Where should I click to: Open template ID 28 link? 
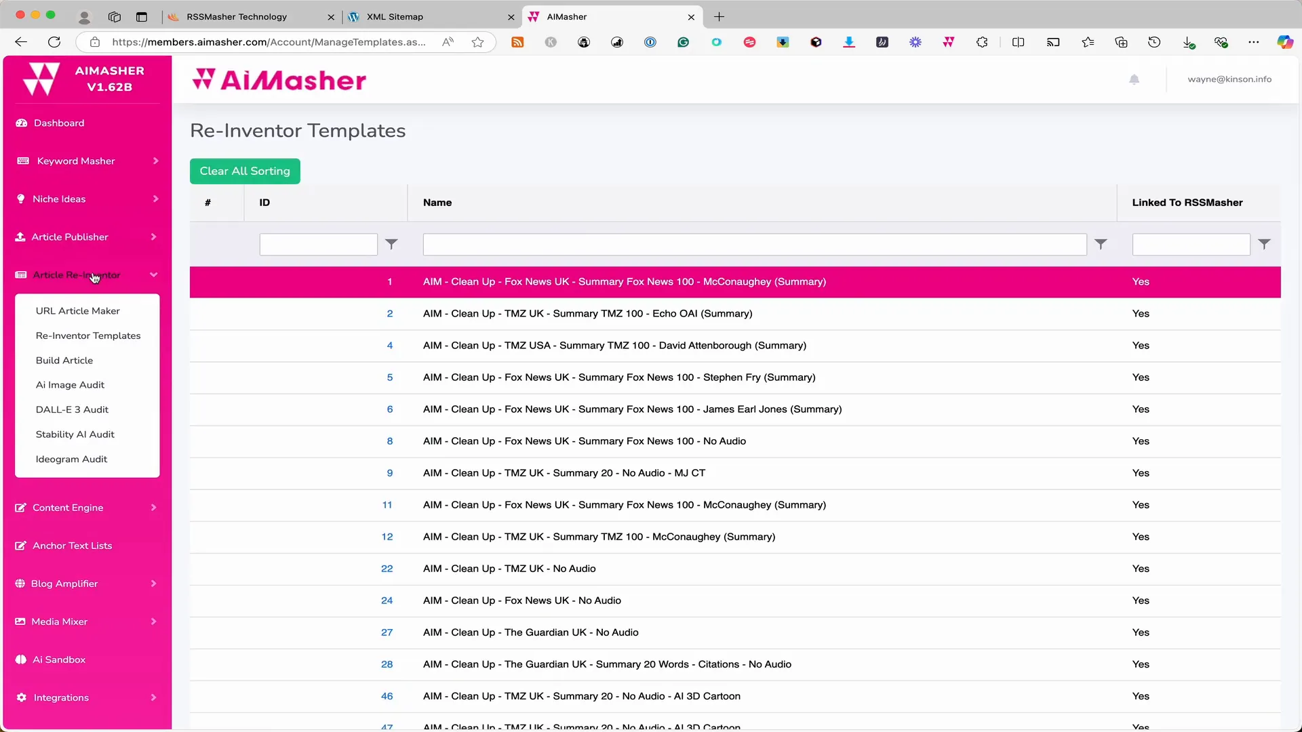tap(387, 664)
